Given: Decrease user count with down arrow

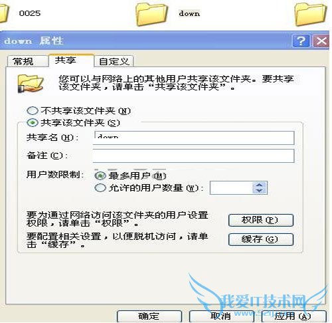Looking at the screenshot, I should tap(260, 191).
